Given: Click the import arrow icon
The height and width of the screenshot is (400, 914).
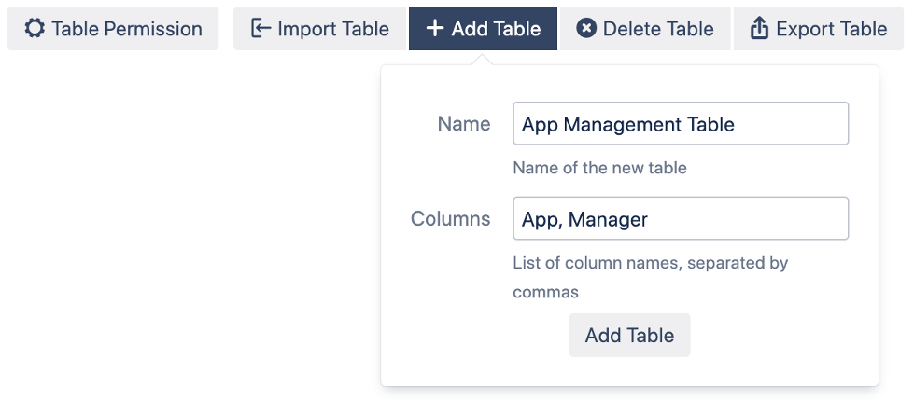Looking at the screenshot, I should (260, 29).
